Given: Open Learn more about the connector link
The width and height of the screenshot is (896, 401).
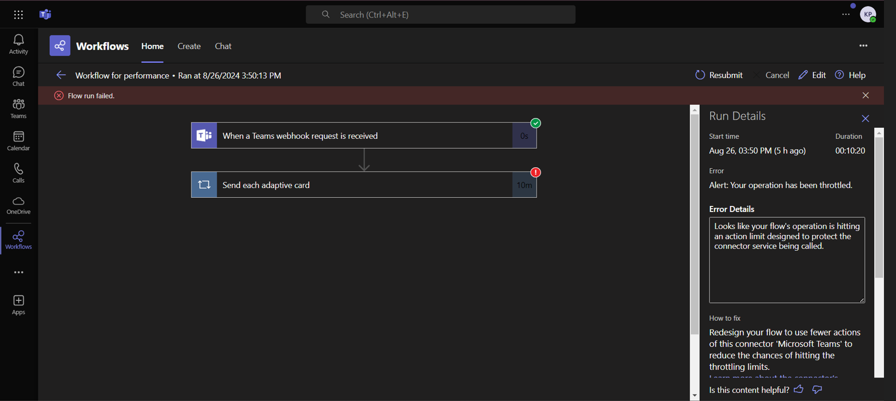Looking at the screenshot, I should pyautogui.click(x=773, y=376).
